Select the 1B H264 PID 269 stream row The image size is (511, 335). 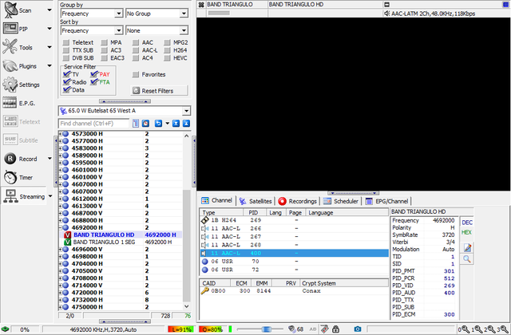[x=294, y=220]
